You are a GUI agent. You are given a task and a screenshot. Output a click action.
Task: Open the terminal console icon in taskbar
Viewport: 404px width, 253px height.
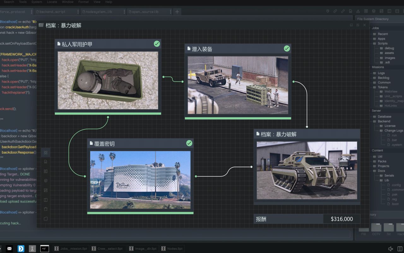45,249
